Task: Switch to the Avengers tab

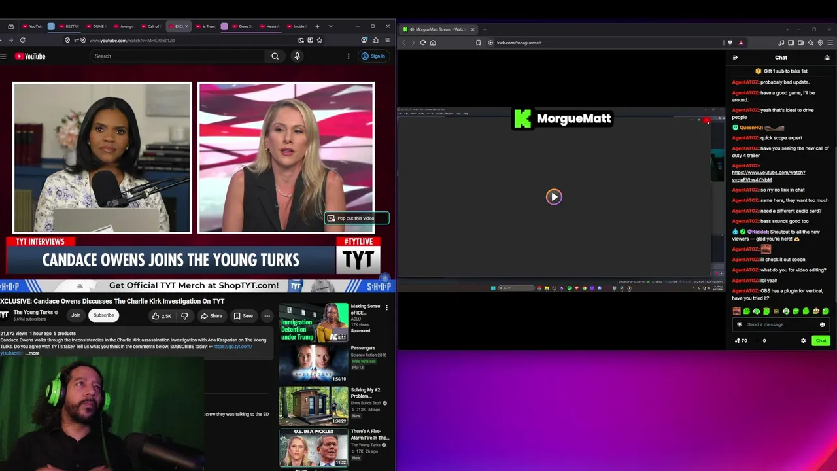Action: pos(123,26)
